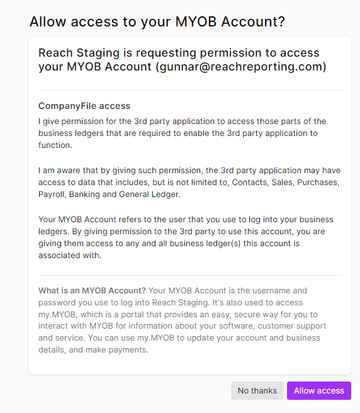Click the divider above 'What is an MYOB Account?'
The width and height of the screenshot is (360, 413).
coord(190,276)
